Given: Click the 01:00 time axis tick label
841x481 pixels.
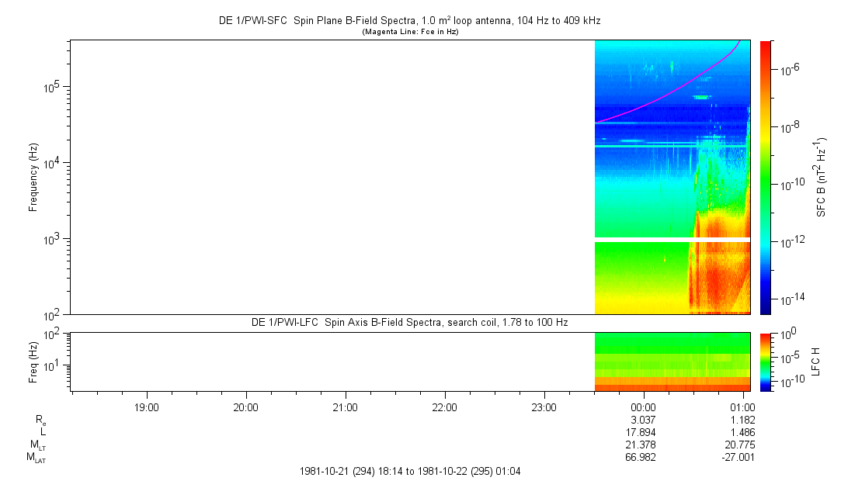Looking at the screenshot, I should (743, 407).
